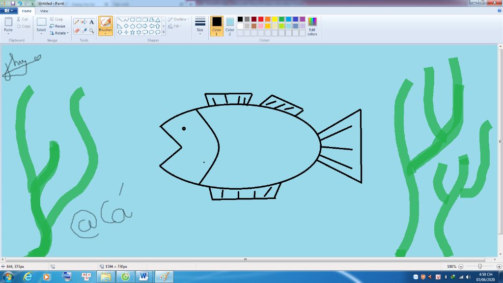Click the zoom in plus button
The height and width of the screenshot is (283, 503).
(x=499, y=266)
